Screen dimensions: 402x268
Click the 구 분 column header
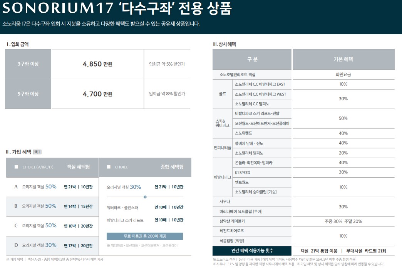pyautogui.click(x=252, y=59)
